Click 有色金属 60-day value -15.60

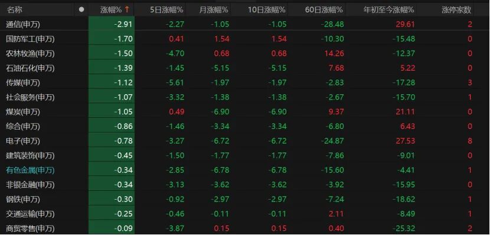pyautogui.click(x=332, y=170)
